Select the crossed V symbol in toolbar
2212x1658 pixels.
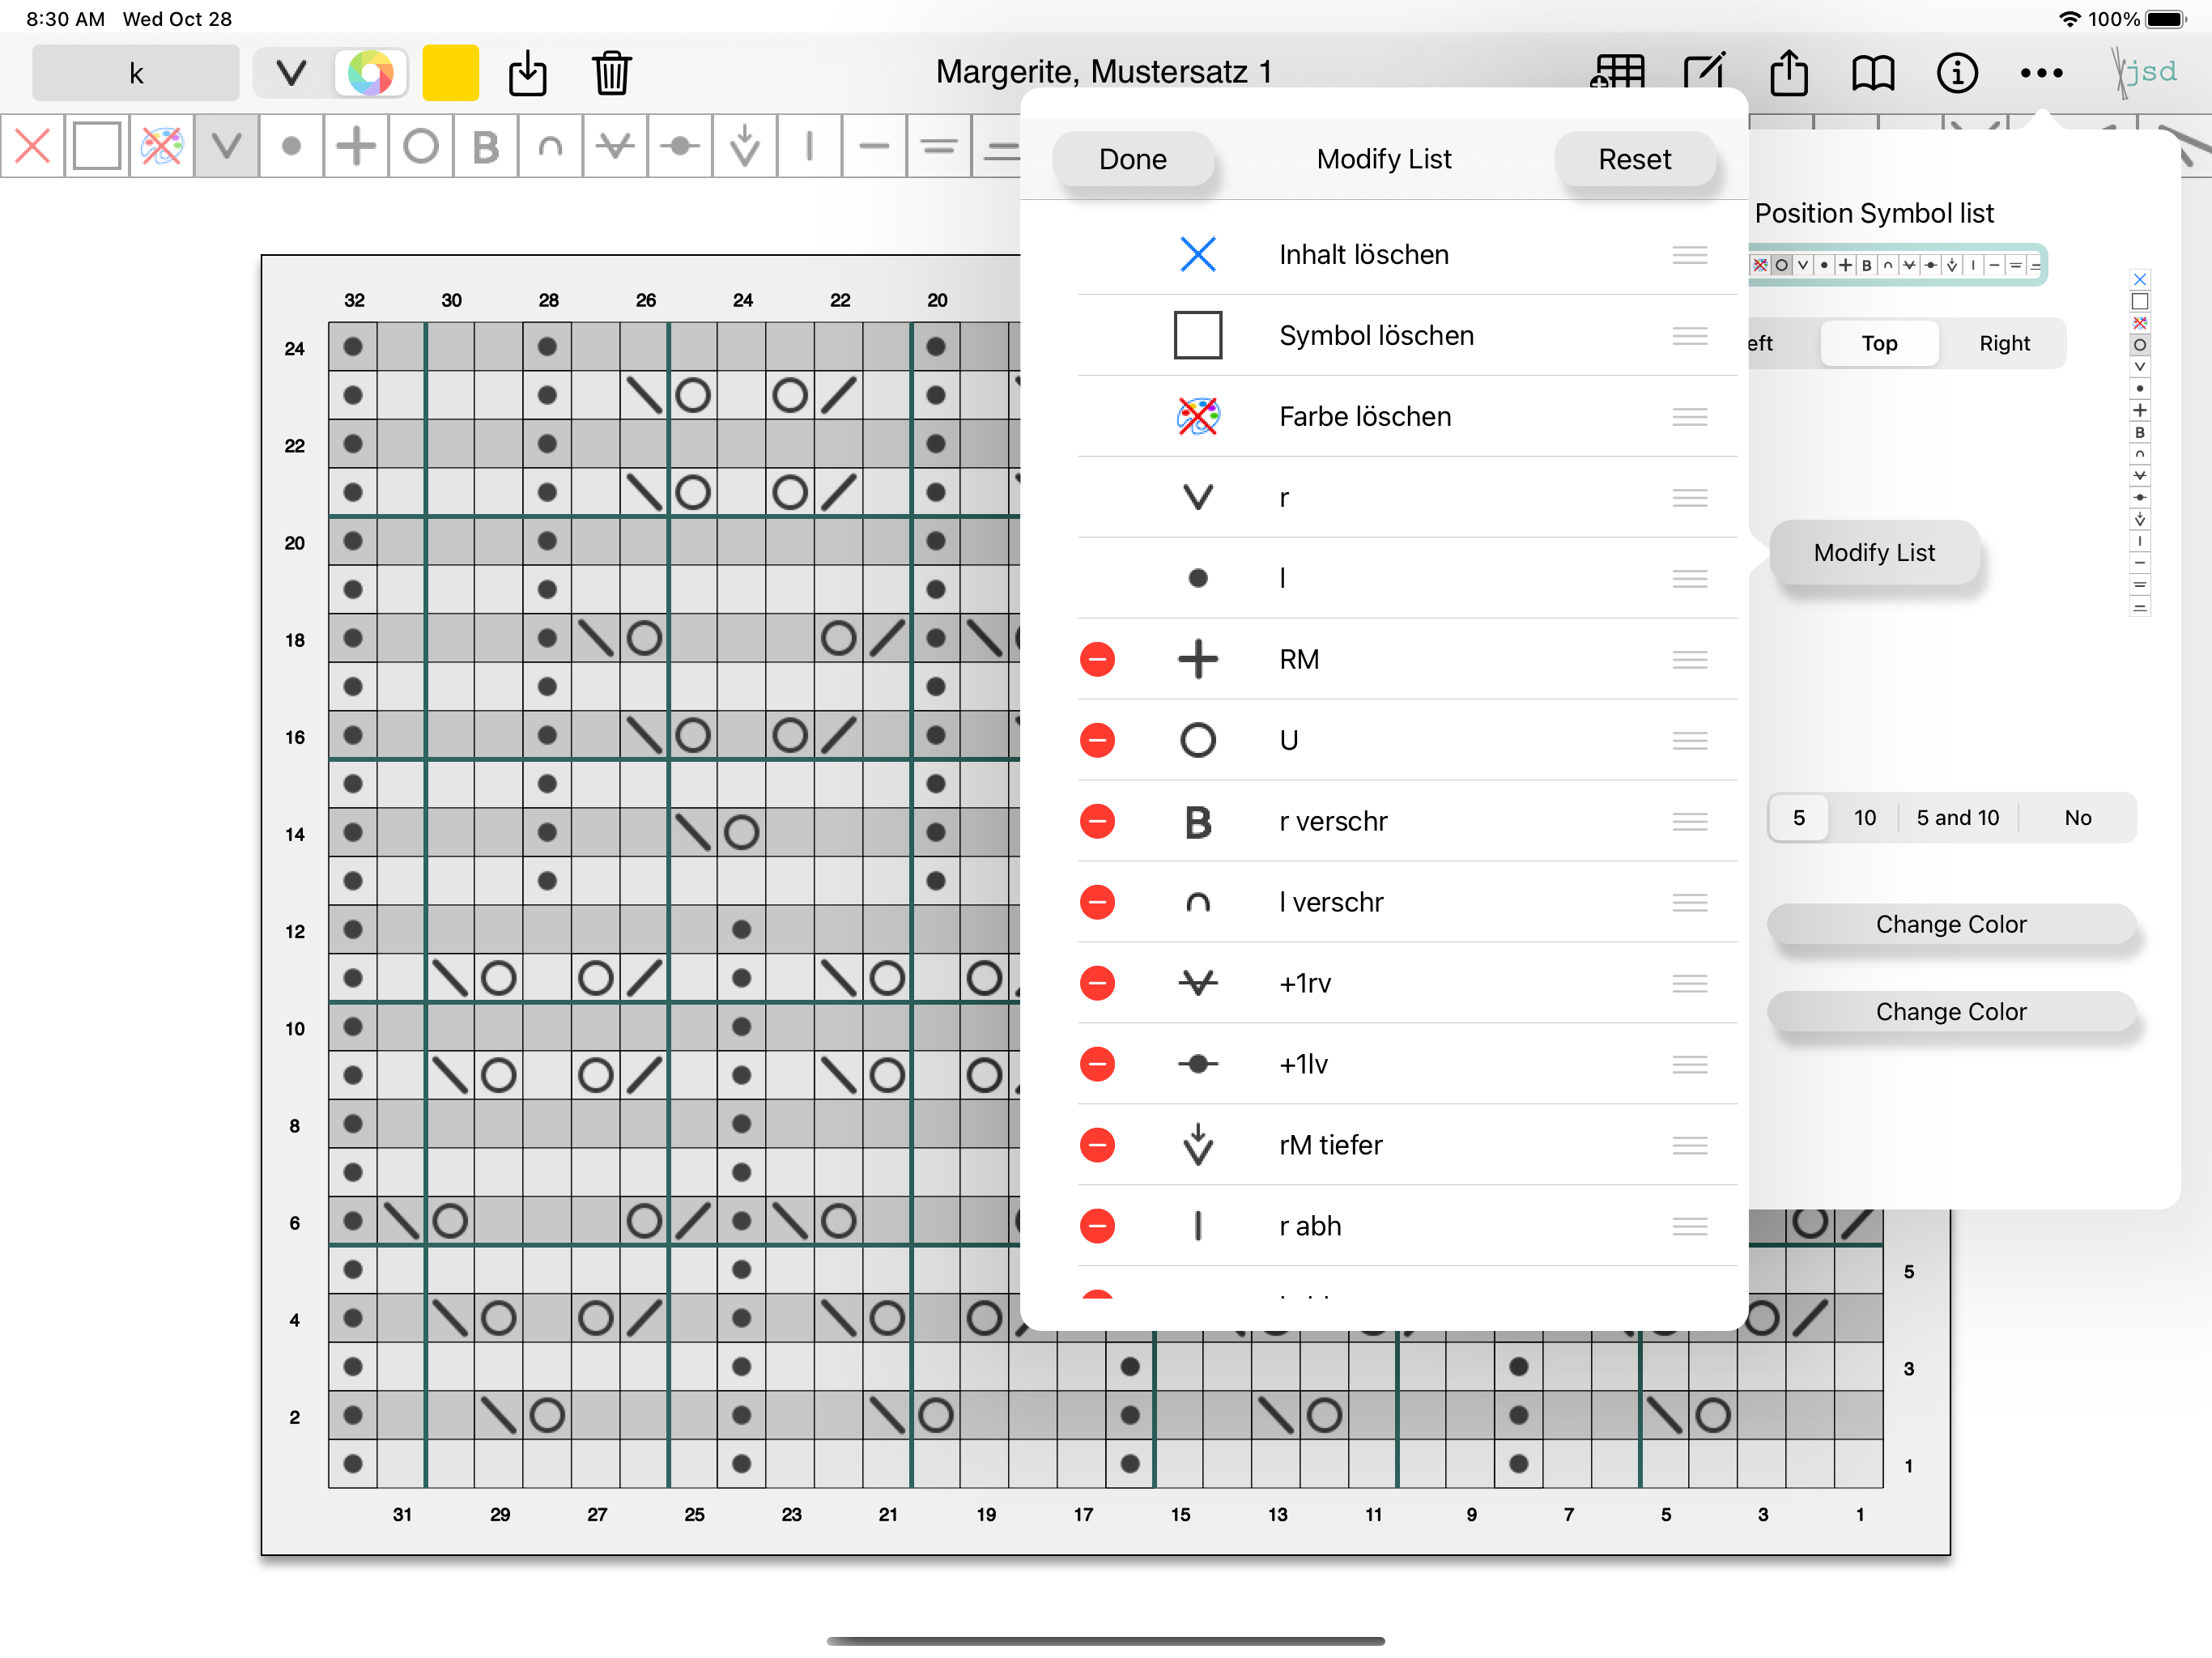point(615,146)
